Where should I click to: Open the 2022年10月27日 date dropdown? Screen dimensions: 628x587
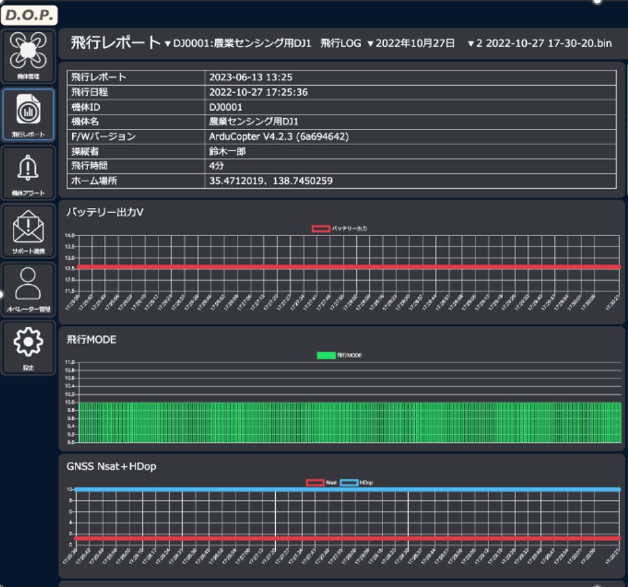point(411,44)
